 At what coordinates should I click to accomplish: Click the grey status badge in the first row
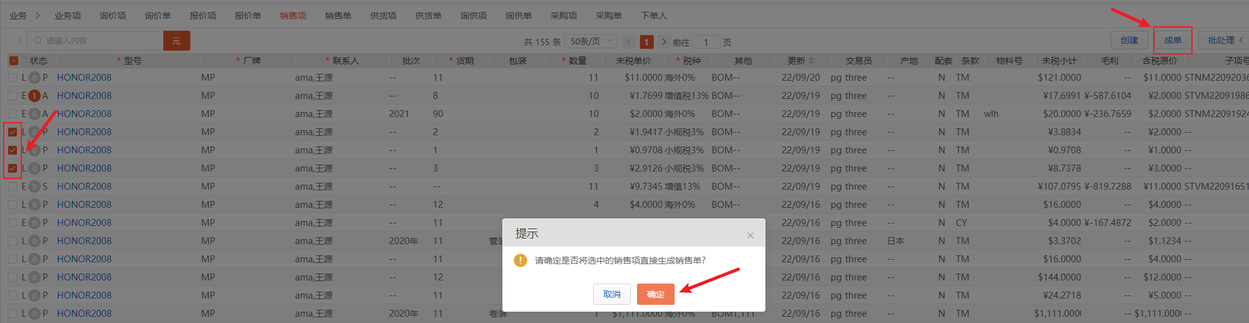(34, 78)
